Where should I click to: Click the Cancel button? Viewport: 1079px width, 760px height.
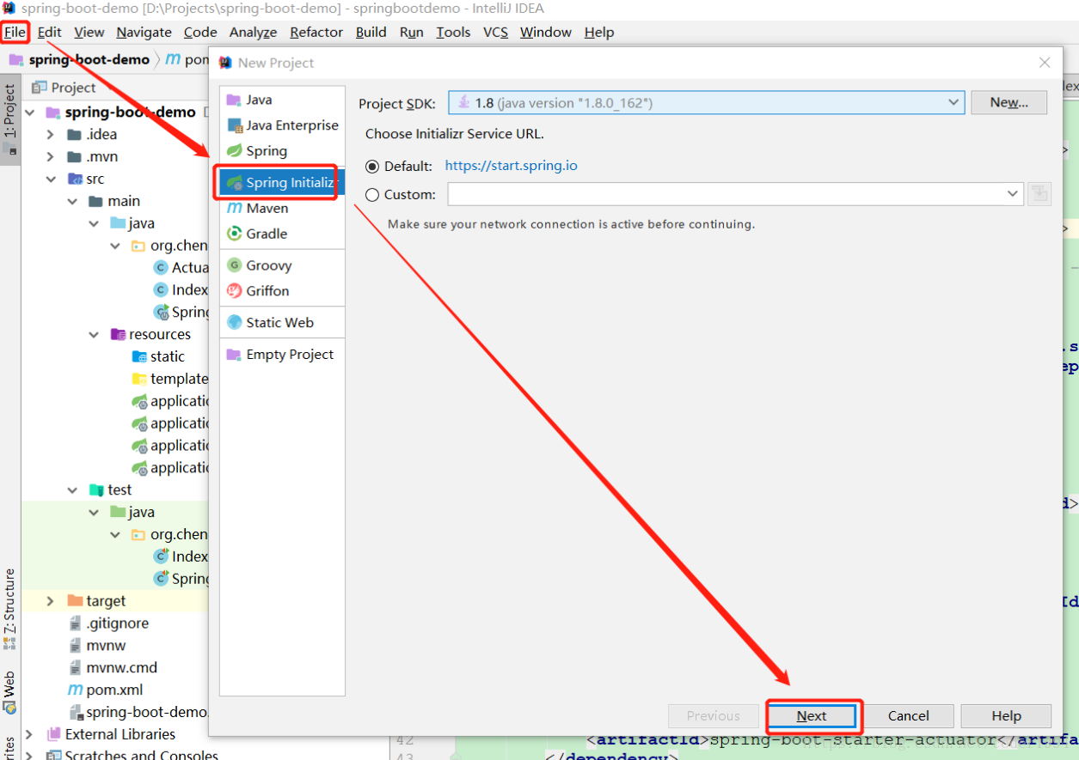tap(909, 716)
